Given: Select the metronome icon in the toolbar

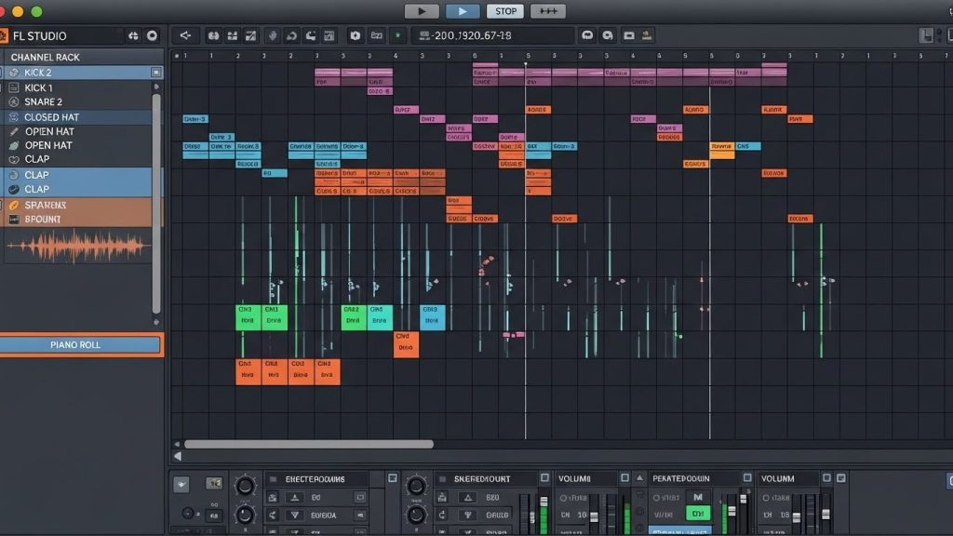Looking at the screenshot, I should (309, 34).
